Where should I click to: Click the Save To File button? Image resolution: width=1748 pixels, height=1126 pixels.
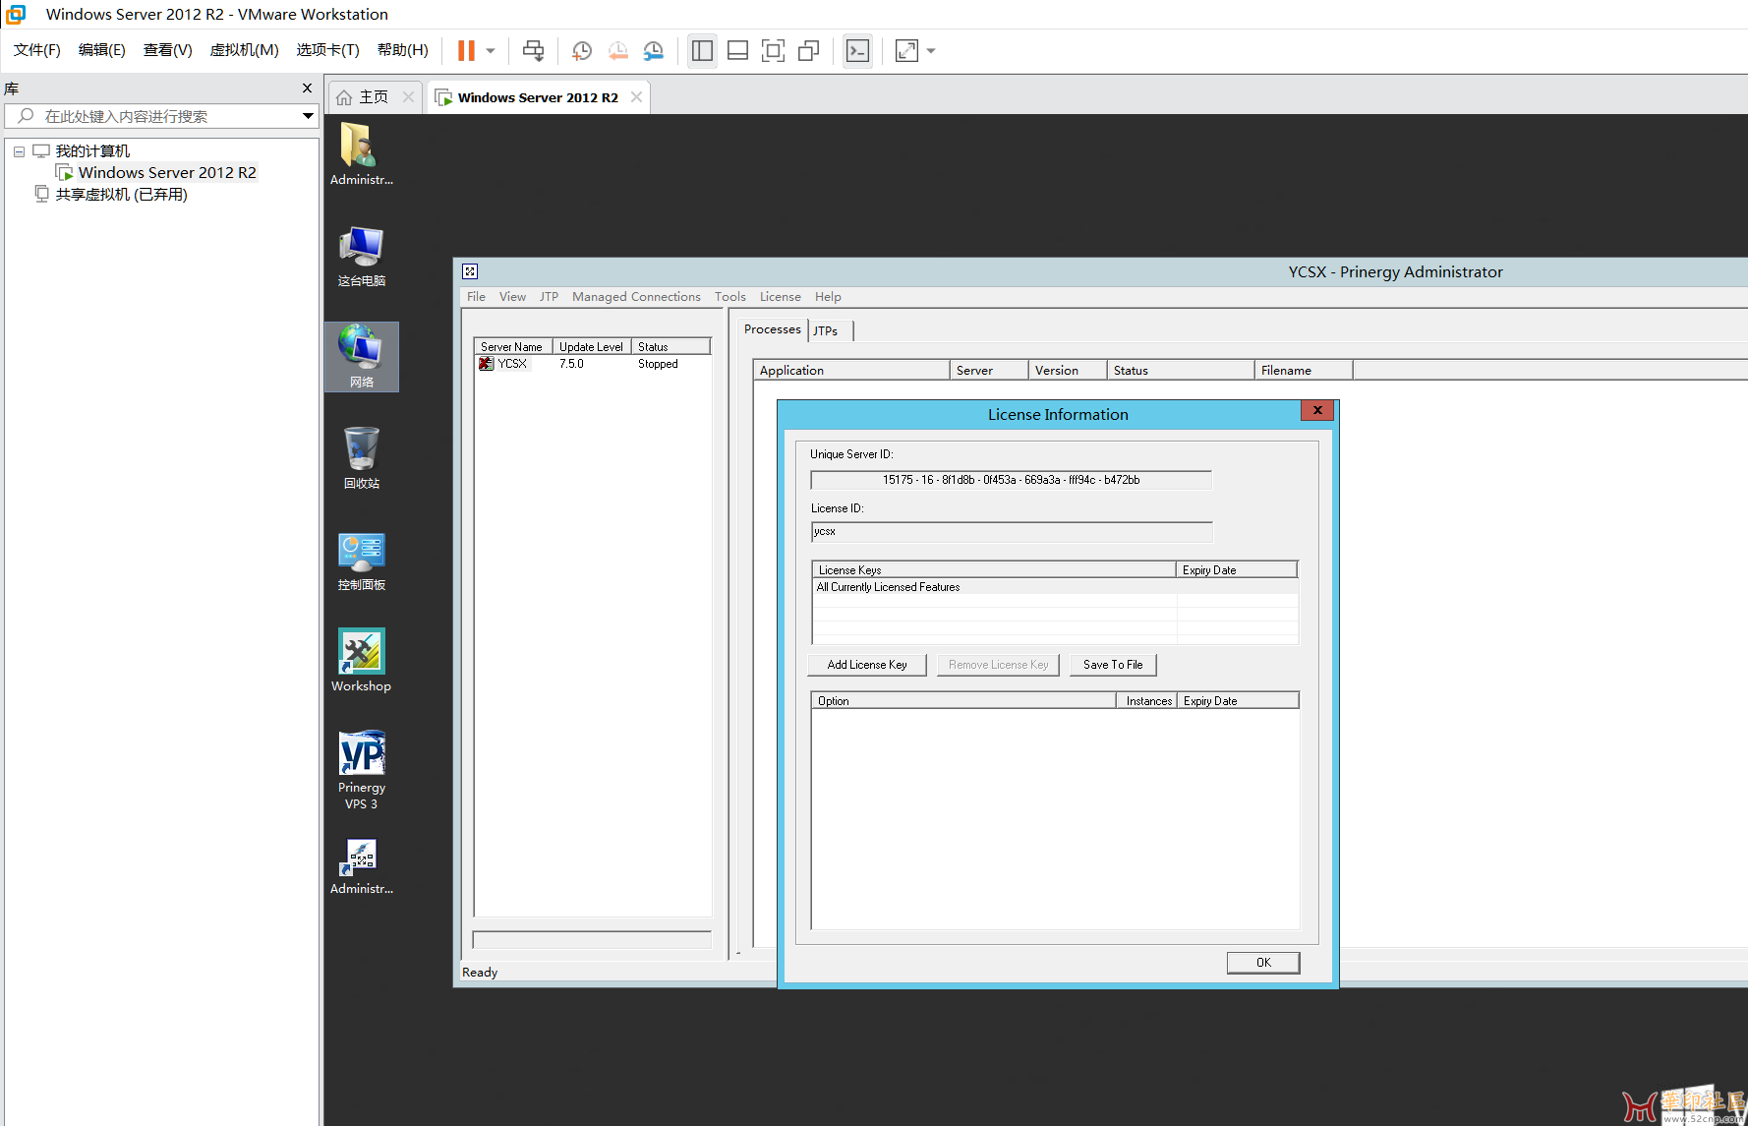pos(1113,665)
